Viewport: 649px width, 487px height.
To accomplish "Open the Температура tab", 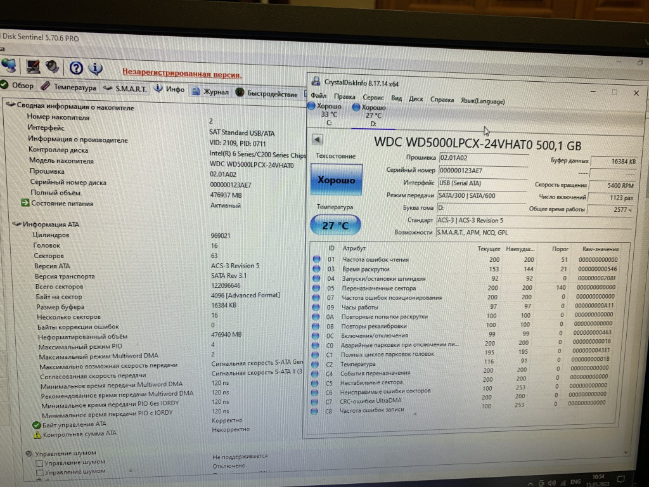I will [68, 87].
